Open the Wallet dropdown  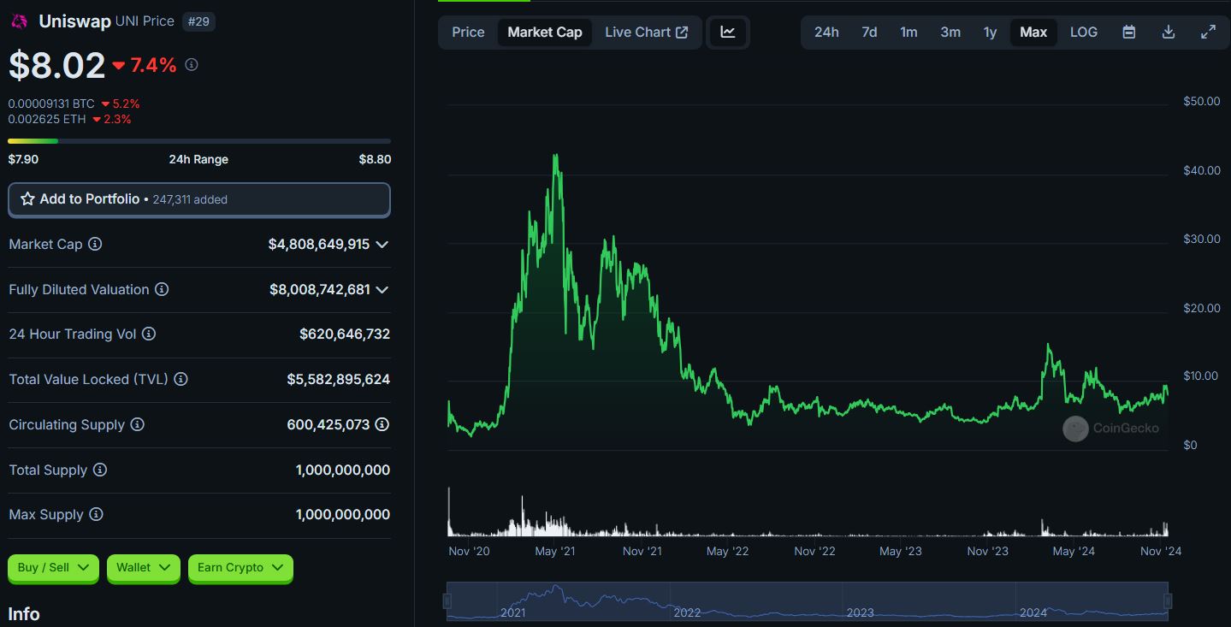point(144,567)
